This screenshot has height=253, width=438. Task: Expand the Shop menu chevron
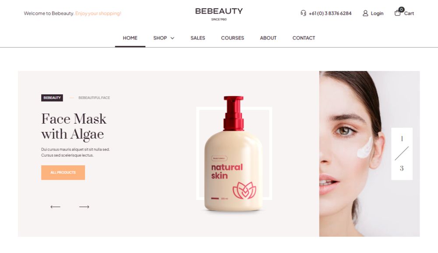tap(172, 38)
